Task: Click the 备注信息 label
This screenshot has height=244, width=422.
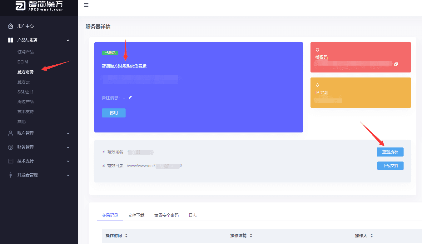Action: [111, 98]
